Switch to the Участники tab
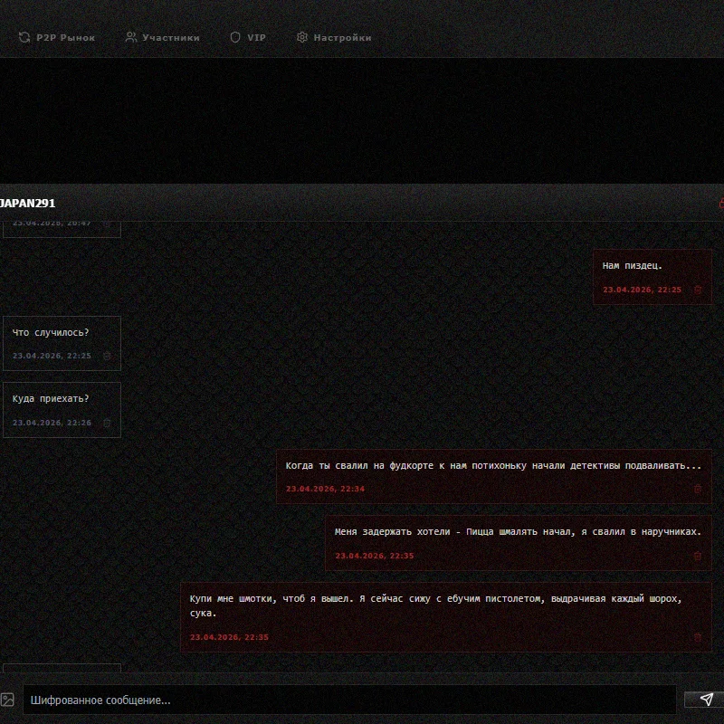The height and width of the screenshot is (724, 724). pyautogui.click(x=170, y=38)
